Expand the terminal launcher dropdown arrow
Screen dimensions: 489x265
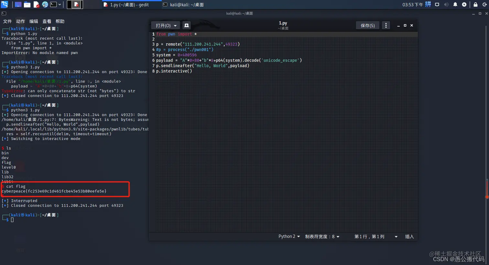pyautogui.click(x=60, y=5)
